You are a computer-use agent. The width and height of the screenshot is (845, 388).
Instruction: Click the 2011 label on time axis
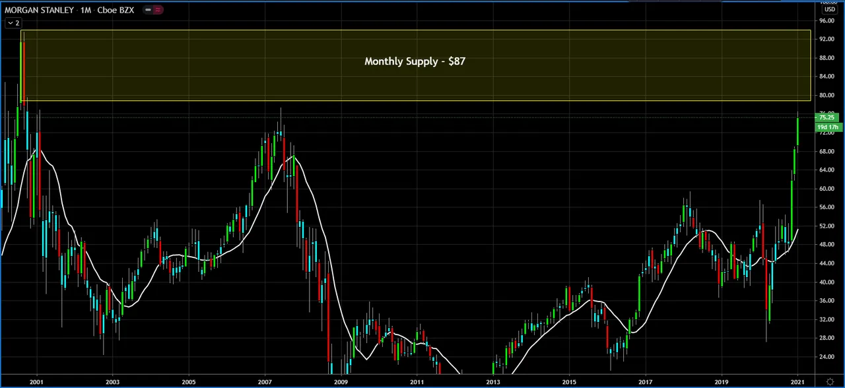click(417, 381)
